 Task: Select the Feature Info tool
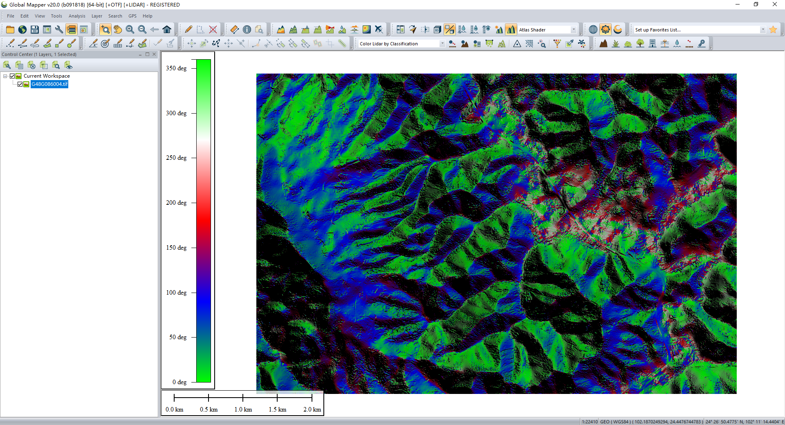(x=247, y=29)
